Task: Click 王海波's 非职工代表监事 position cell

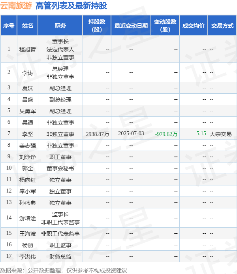Action: pos(60,233)
